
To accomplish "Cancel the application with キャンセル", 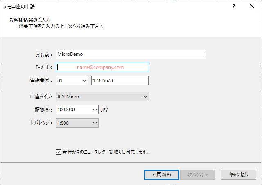I will (x=239, y=175).
